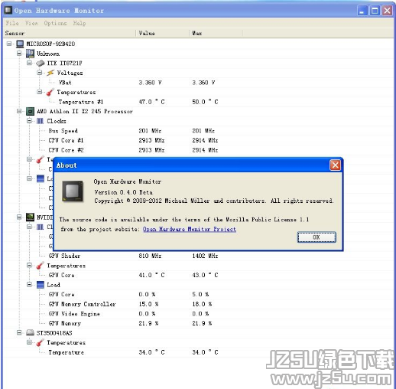This screenshot has width=396, height=389.
Task: Collapse the NVIDIA GPU node
Action: 19,217
